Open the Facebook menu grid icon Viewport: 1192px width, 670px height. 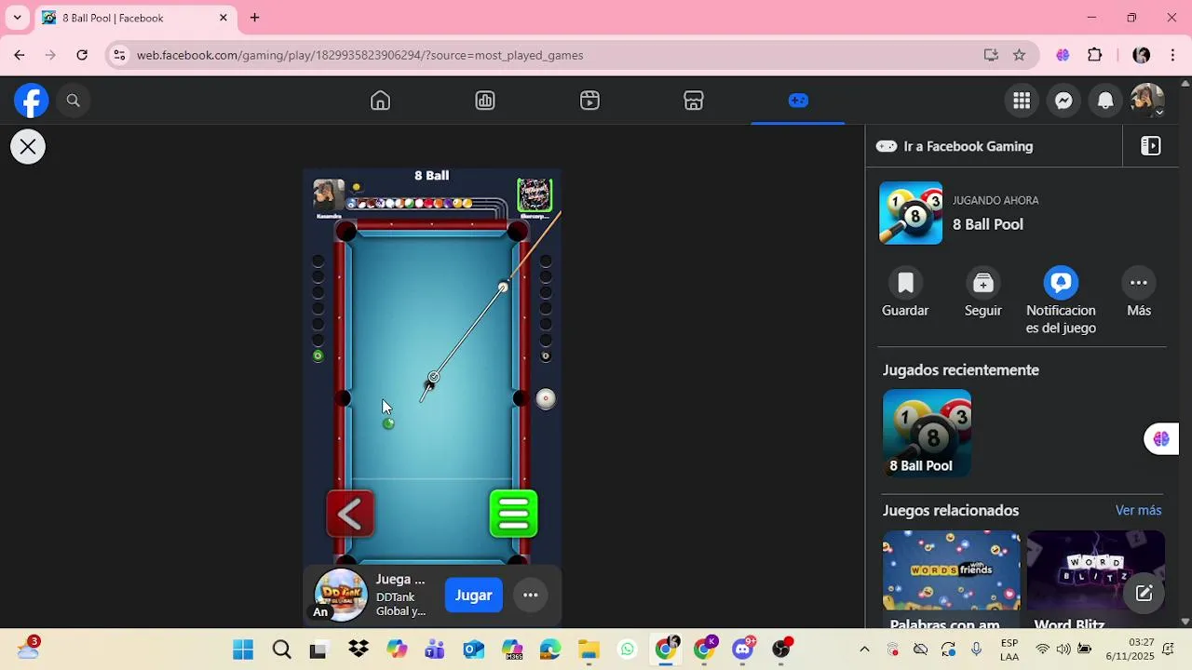(1022, 100)
